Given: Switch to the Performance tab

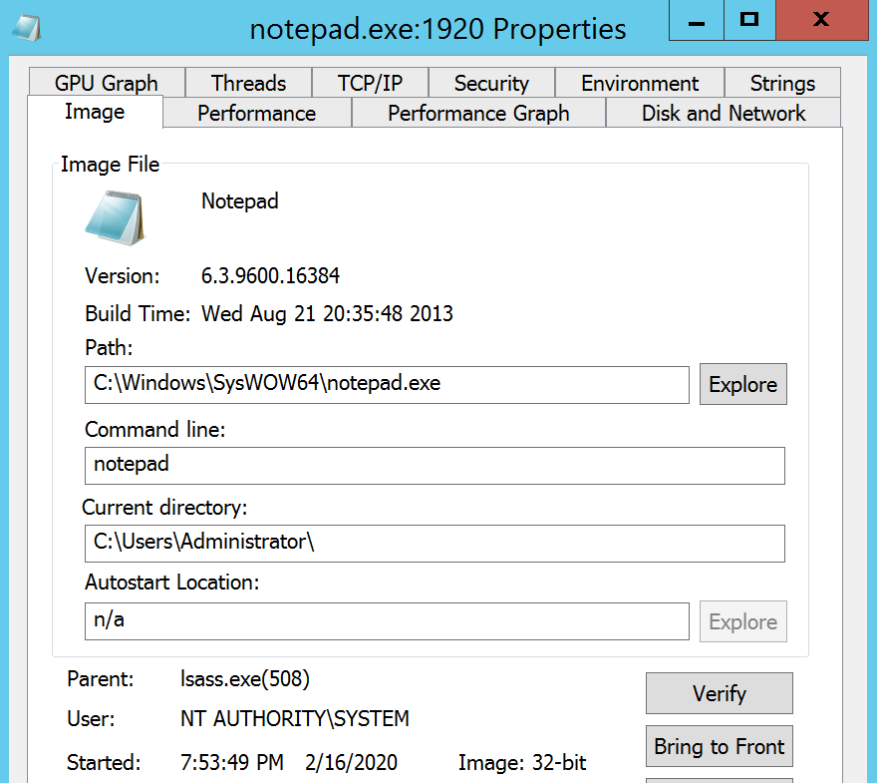Looking at the screenshot, I should coord(256,114).
